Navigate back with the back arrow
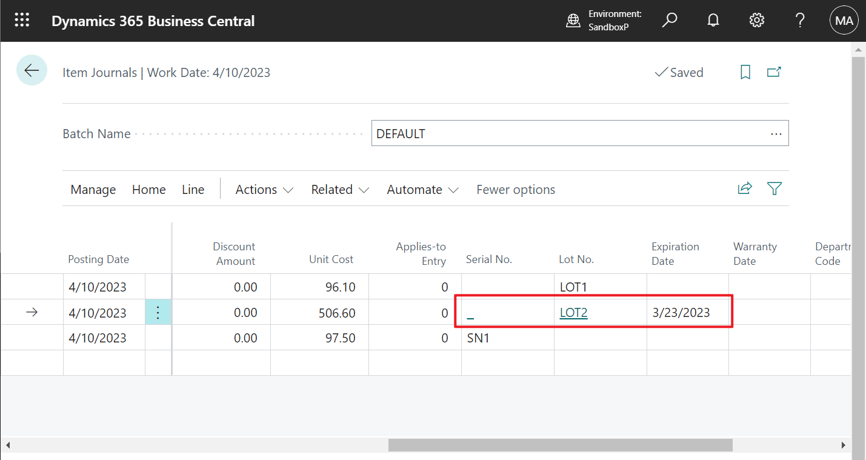Image resolution: width=866 pixels, height=460 pixels. 32,70
